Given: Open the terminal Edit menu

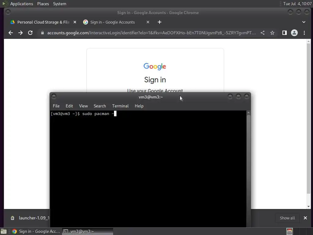Looking at the screenshot, I should point(69,106).
